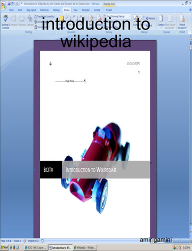This screenshot has height=251, width=192.
Task: Click Introduction to Wi... taskbar button
Action: tap(60, 247)
